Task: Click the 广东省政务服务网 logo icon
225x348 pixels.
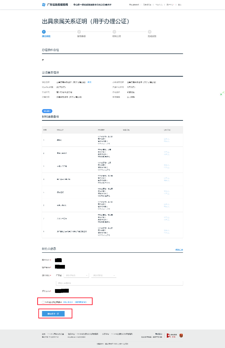Action: [x=44, y=5]
